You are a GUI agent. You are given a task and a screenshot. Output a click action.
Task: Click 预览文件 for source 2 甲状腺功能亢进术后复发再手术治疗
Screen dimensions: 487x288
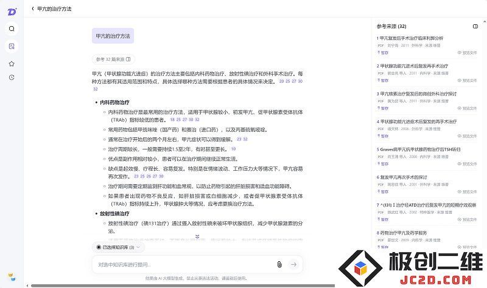pos(467,80)
